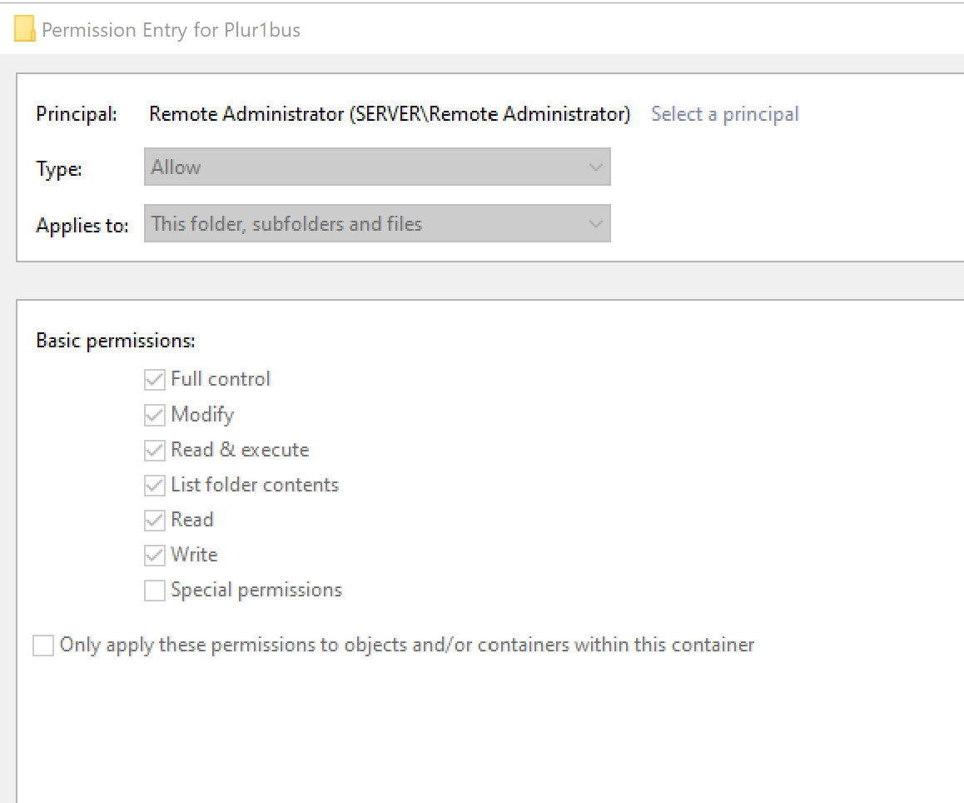Click the Full control label text
Image resolution: width=964 pixels, height=803 pixels.
tap(221, 379)
